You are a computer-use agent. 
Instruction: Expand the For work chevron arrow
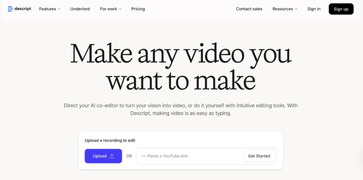tap(120, 9)
